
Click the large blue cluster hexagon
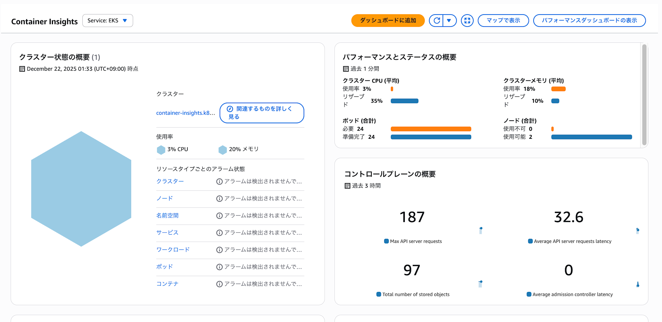81,189
